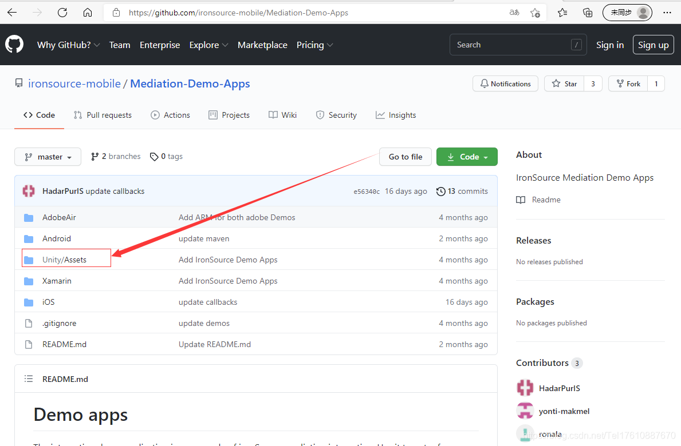Open the translate page icon

click(514, 13)
